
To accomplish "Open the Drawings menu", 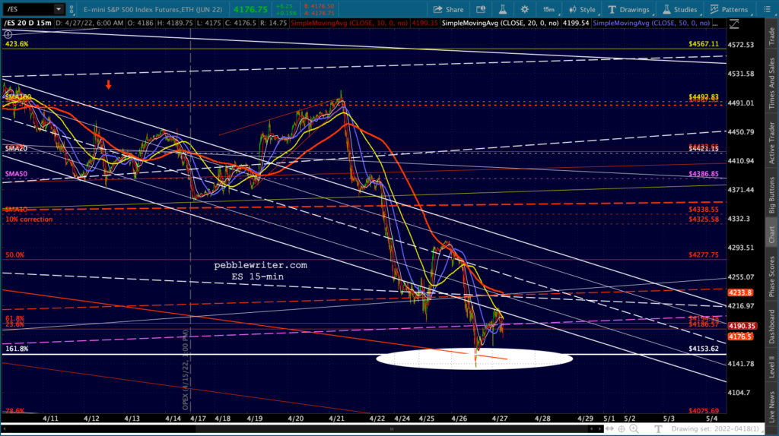I will pyautogui.click(x=628, y=9).
